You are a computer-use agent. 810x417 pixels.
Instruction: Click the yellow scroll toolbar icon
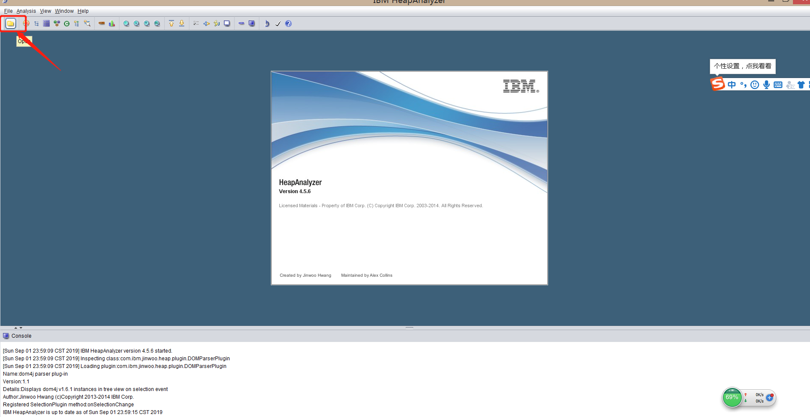tap(217, 23)
